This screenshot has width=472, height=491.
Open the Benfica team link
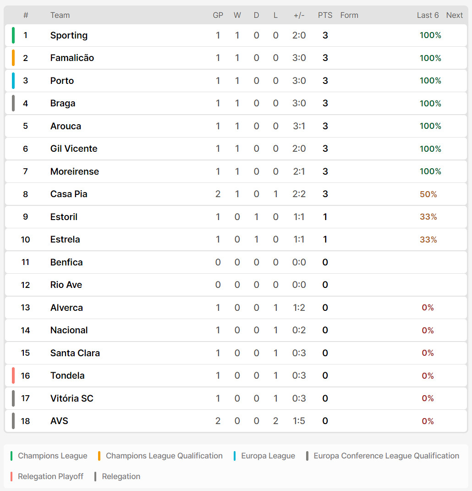(66, 262)
